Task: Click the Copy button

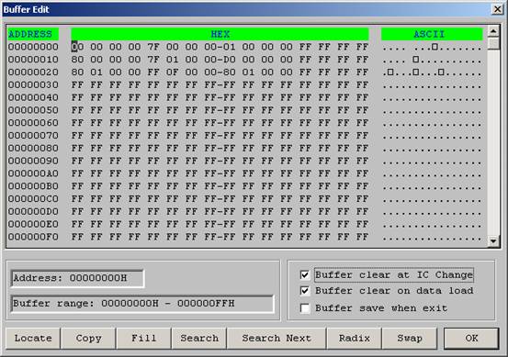Action: click(x=88, y=339)
